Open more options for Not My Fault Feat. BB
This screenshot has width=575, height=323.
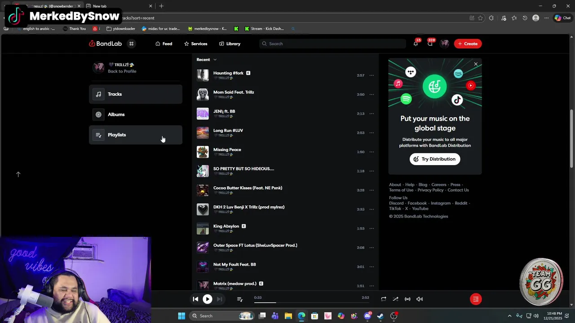pyautogui.click(x=372, y=267)
